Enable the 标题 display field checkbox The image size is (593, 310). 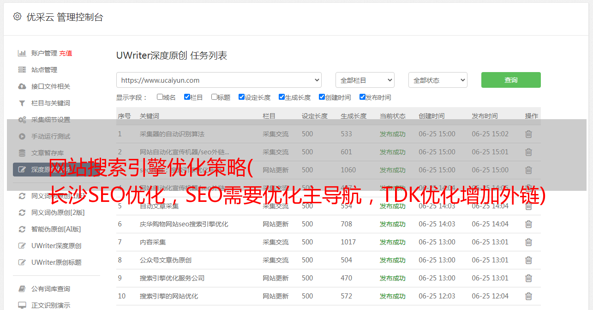(x=214, y=97)
